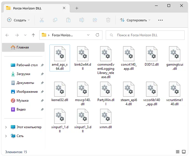Go back with the left arrow
This screenshot has height=157, width=189.
7,35
